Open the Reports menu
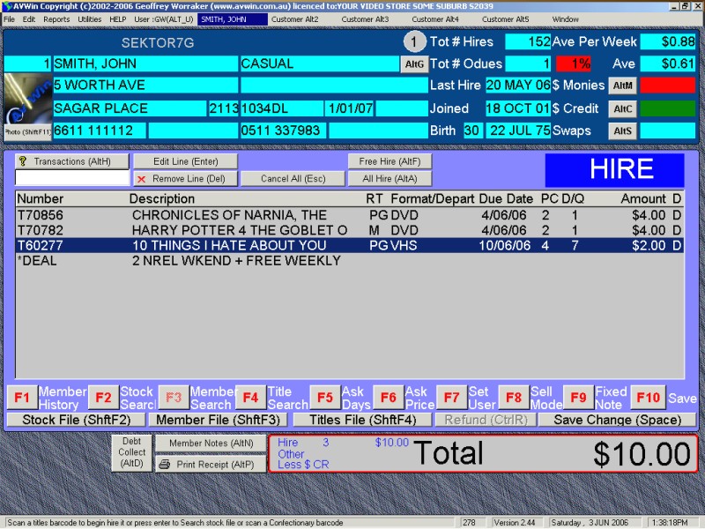 tap(56, 19)
